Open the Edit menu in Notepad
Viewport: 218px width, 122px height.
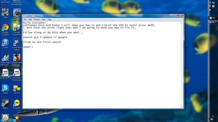30,20
